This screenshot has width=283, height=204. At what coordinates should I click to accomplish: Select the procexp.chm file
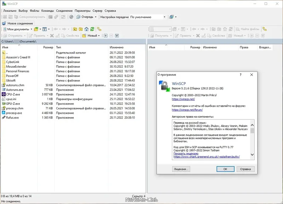click(x=73, y=109)
